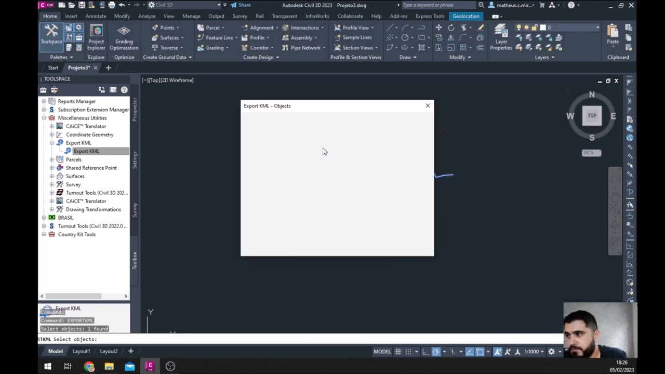
Task: Toggle polar tracking in status bar
Action: (436, 352)
